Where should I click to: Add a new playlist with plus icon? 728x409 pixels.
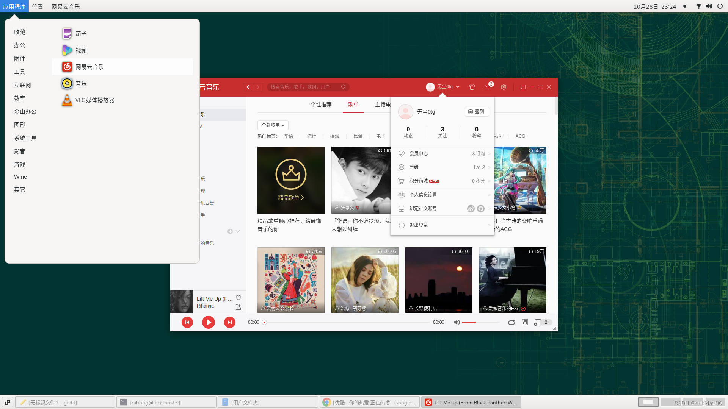tap(230, 231)
